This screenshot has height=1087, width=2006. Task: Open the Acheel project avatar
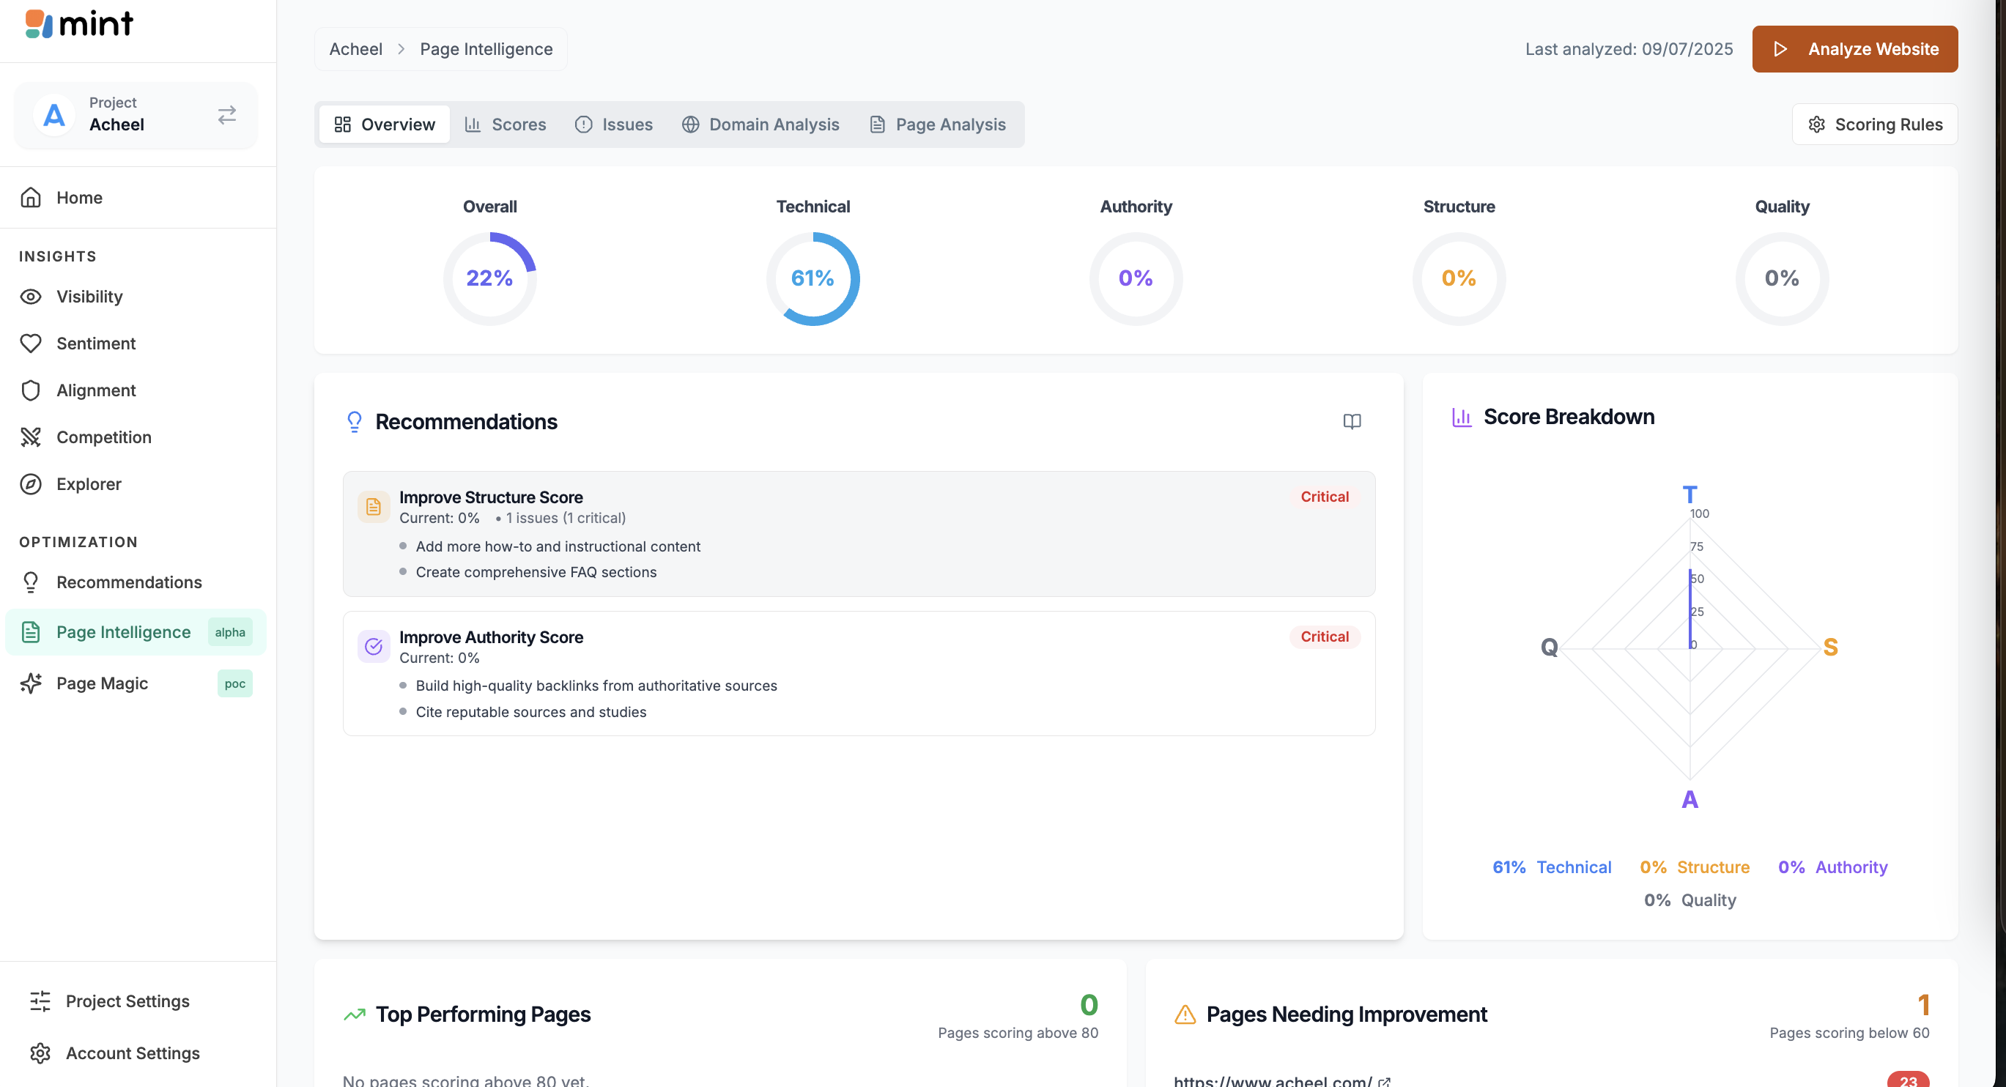tap(53, 115)
